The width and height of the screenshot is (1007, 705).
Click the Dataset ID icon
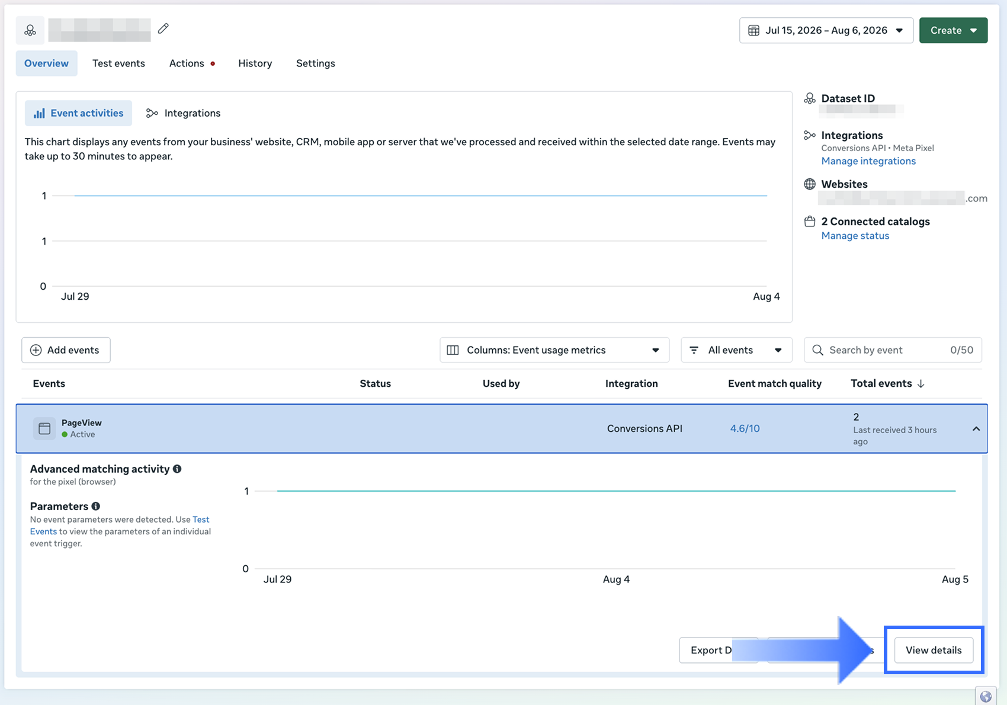(809, 98)
